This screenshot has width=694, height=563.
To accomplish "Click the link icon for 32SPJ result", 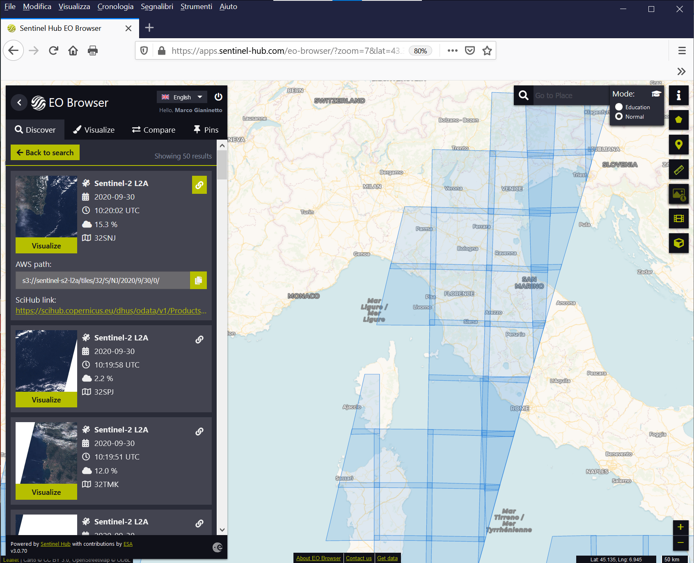I will [x=199, y=340].
